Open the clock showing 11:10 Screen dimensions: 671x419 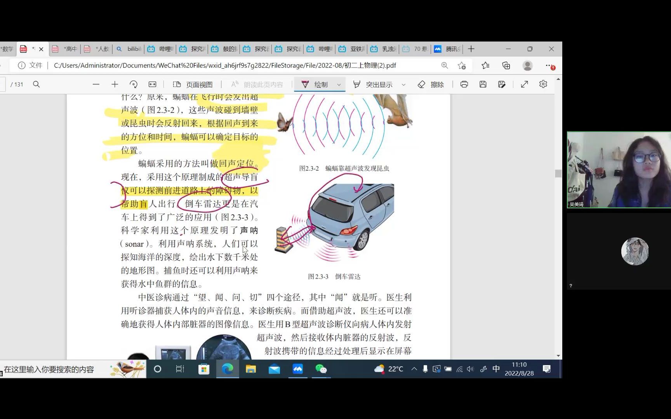click(519, 369)
